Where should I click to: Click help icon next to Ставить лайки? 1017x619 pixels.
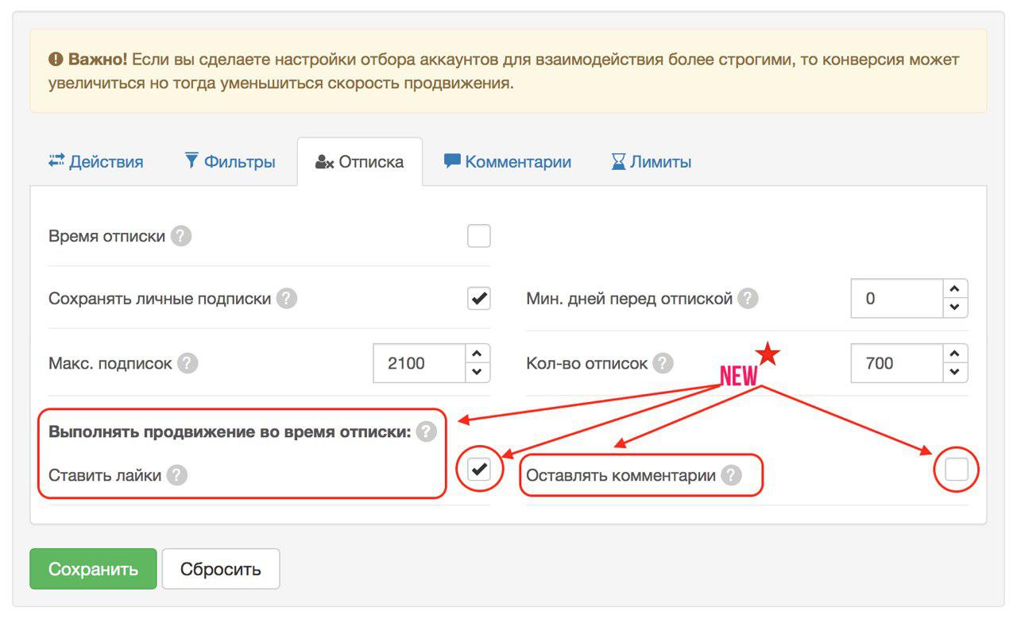pos(177,476)
